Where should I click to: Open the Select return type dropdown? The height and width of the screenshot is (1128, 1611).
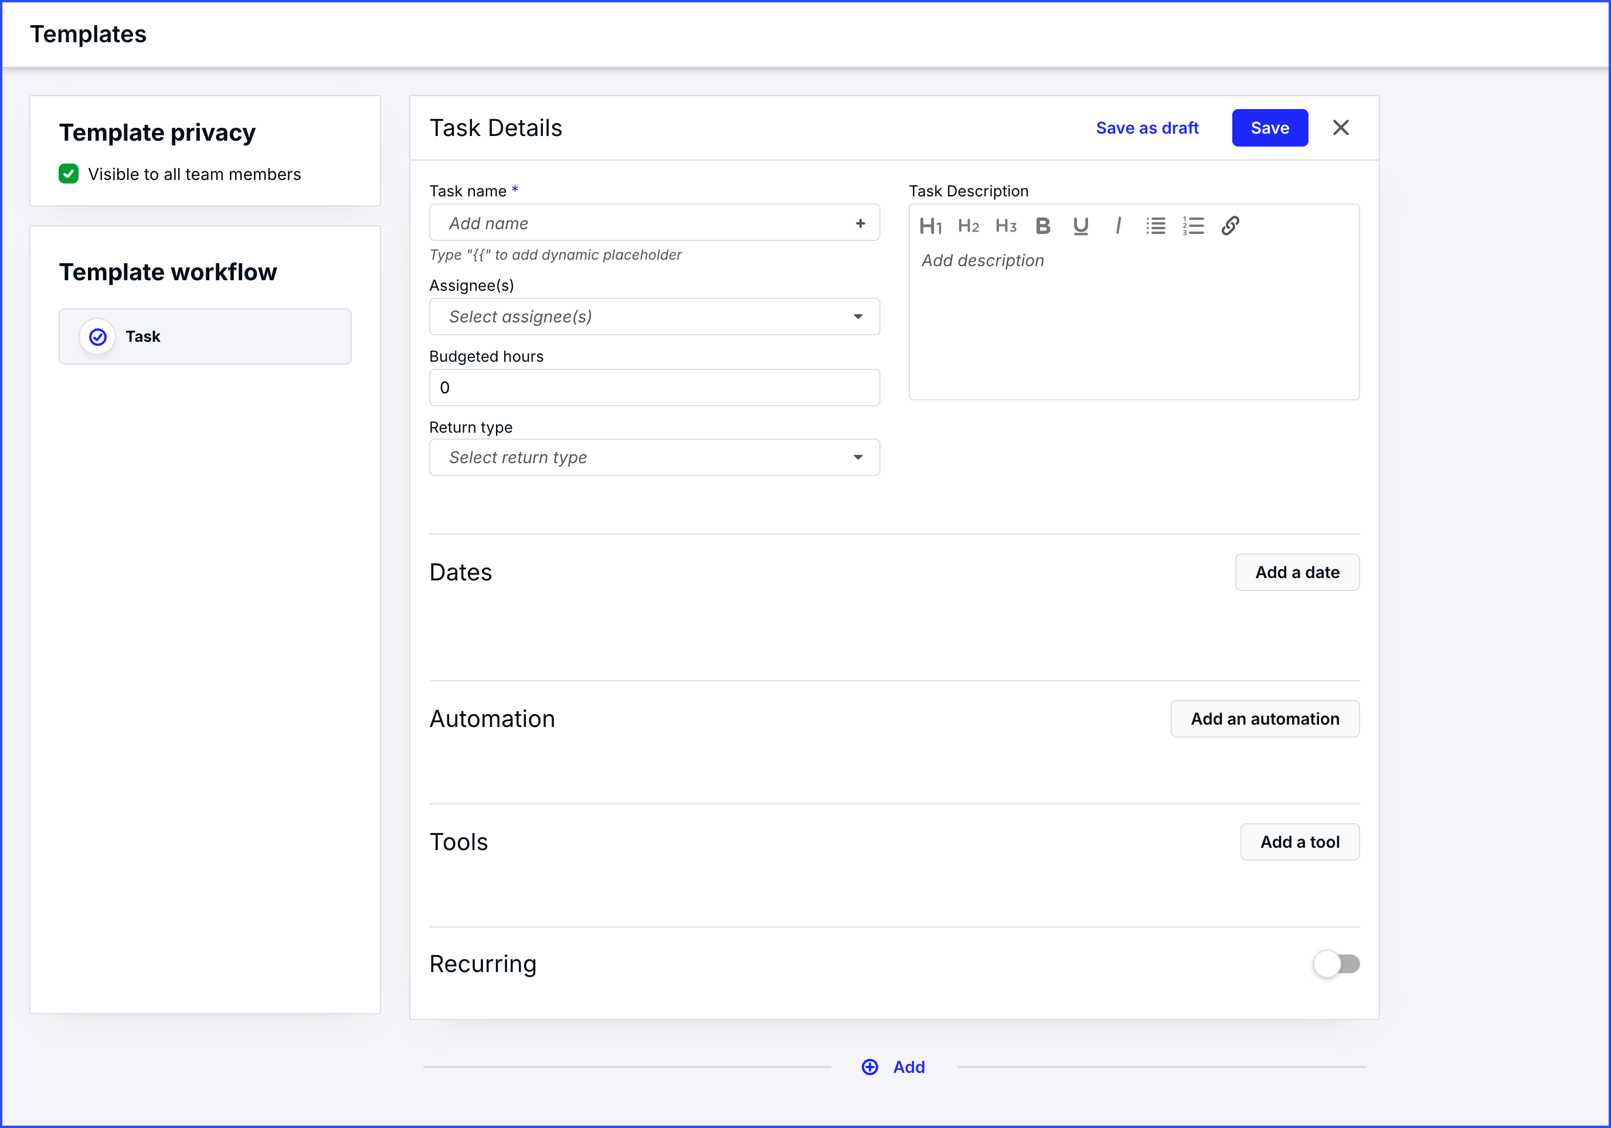pos(654,457)
